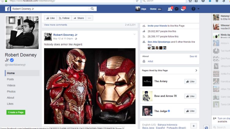
Task: Open Bow and Arrow 78 thumbnail
Action: point(147,96)
